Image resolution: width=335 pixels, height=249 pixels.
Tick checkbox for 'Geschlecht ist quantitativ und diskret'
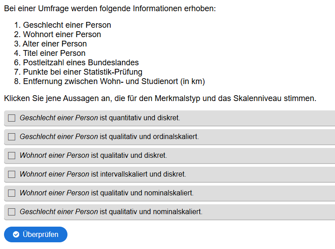tap(12, 118)
